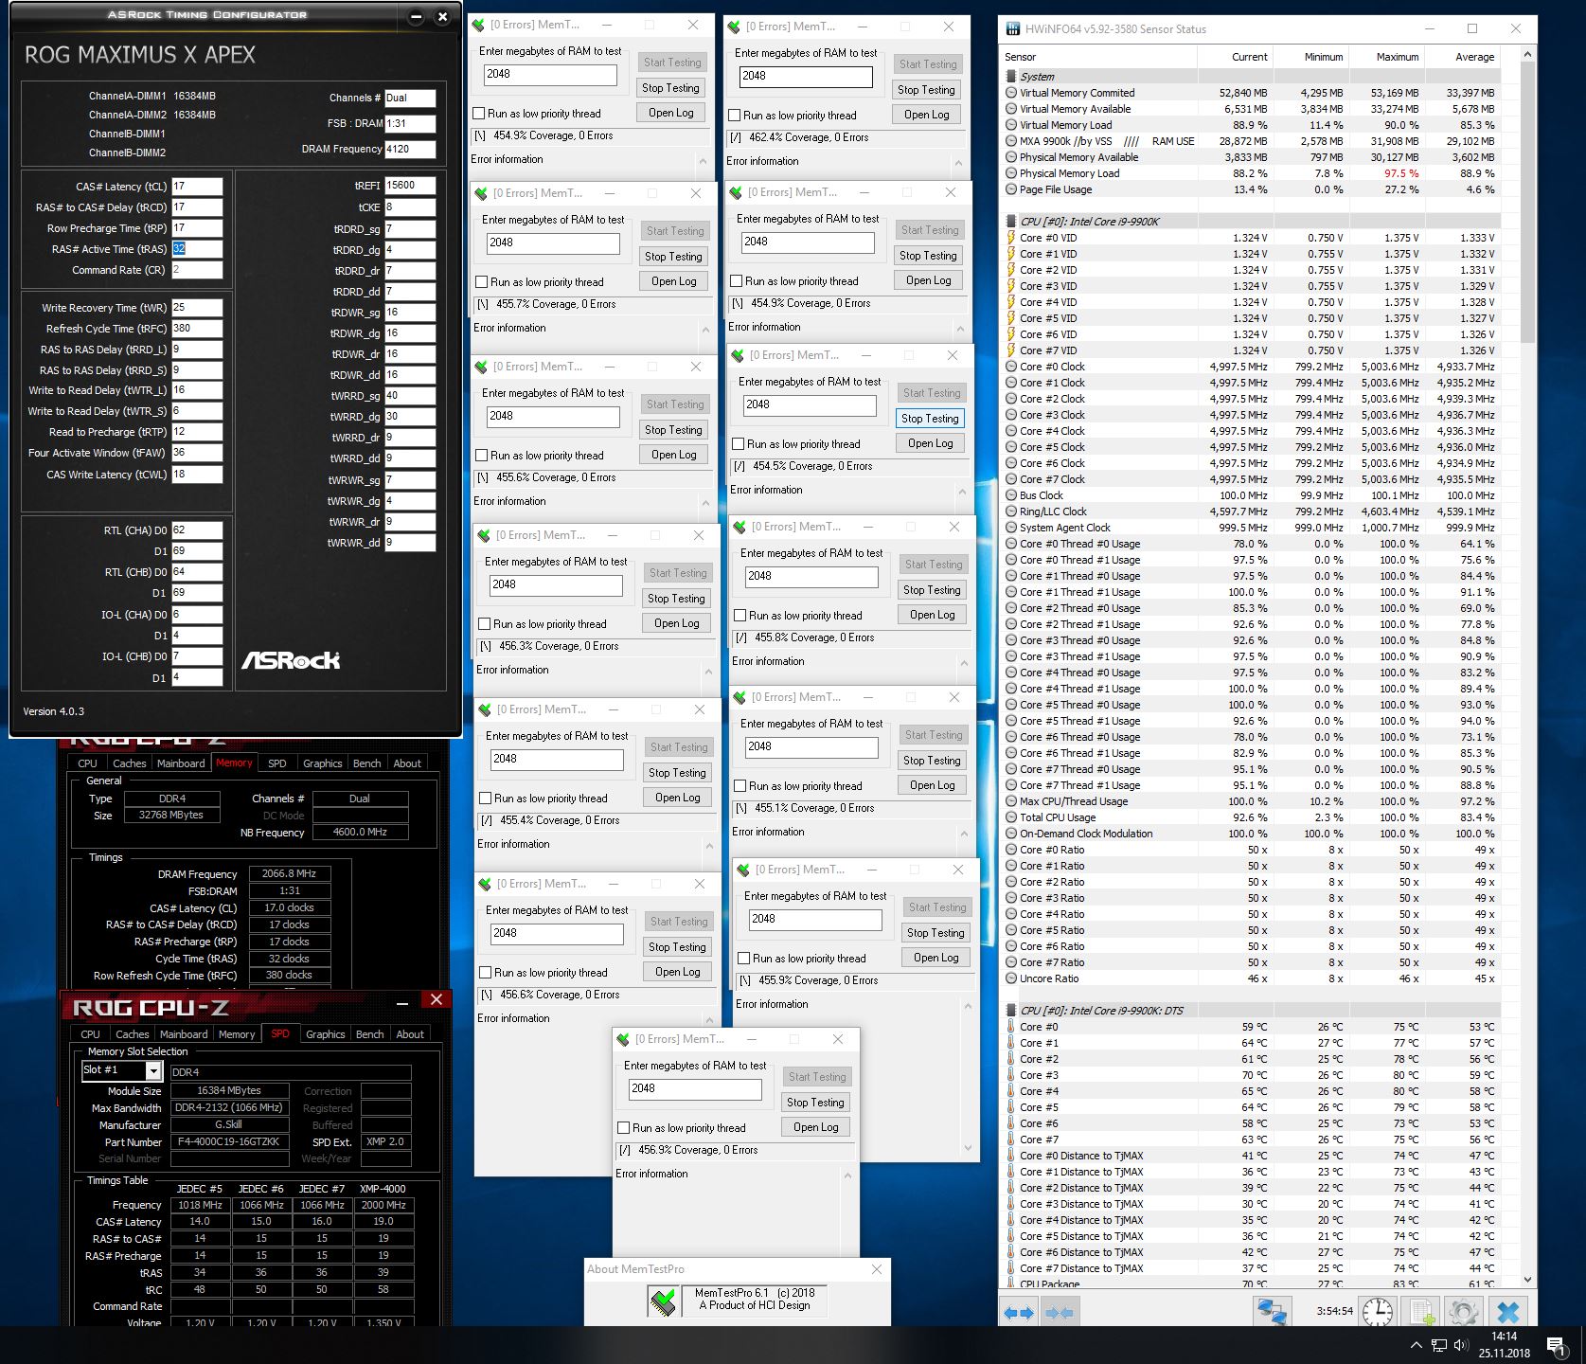Click the icon beside Total CPU Usage
This screenshot has height=1364, width=1586.
coord(1011,817)
